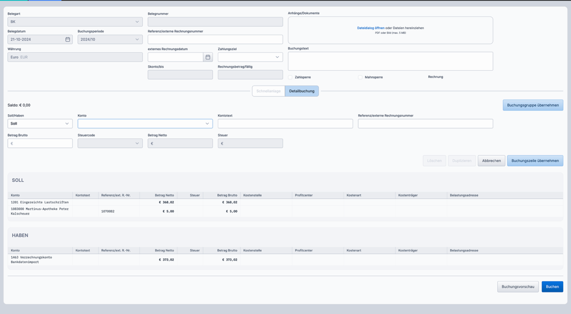
Task: Open the Soll/Haben dropdown
Action: click(40, 123)
